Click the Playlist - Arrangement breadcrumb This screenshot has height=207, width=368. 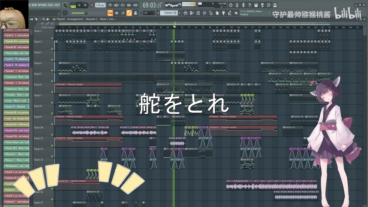[x=69, y=19]
